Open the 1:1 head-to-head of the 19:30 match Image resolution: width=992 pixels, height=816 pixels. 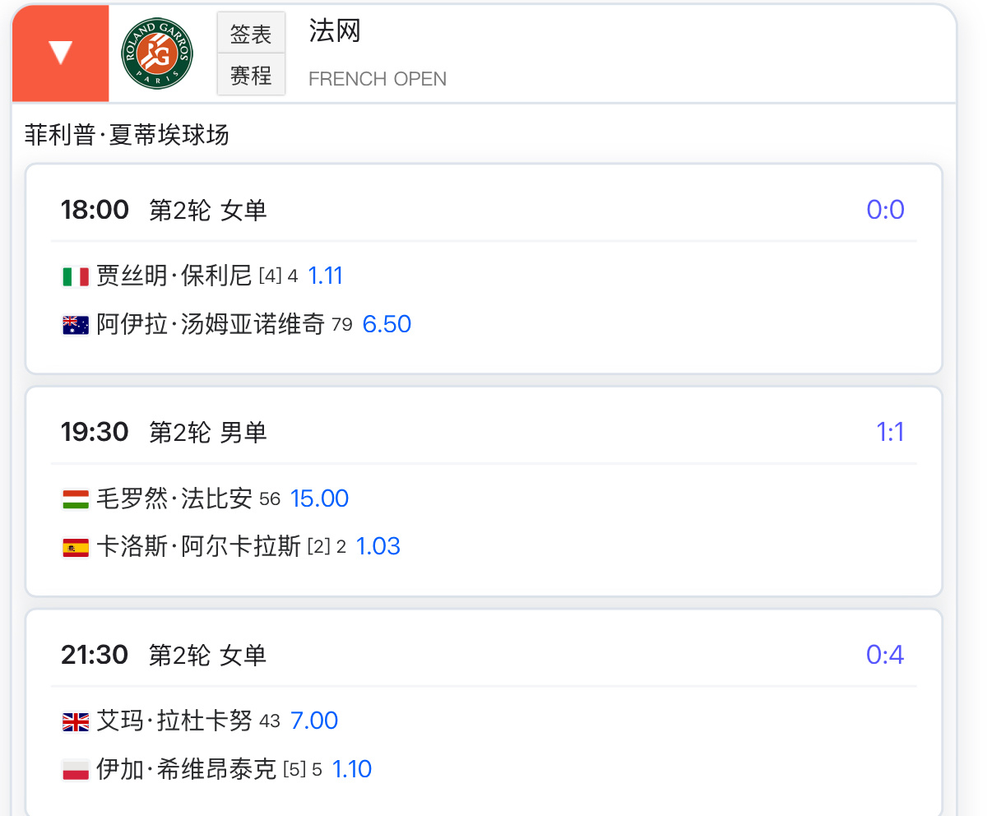tap(890, 432)
